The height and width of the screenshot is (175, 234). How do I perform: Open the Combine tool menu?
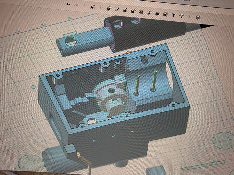157,14
